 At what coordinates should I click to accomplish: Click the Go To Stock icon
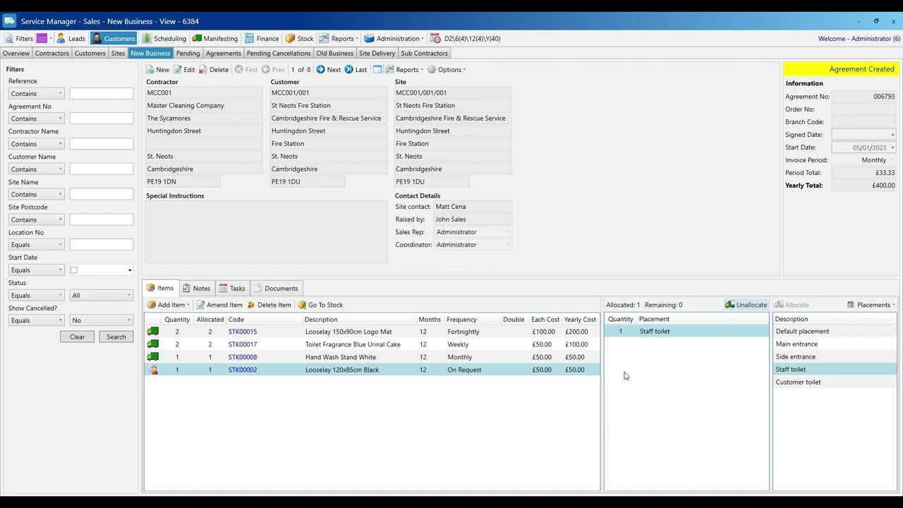pos(302,305)
